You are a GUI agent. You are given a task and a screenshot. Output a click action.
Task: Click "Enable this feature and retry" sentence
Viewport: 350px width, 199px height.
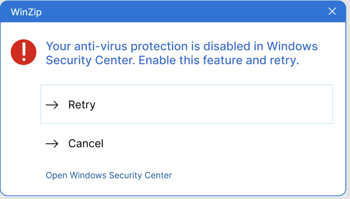pyautogui.click(x=218, y=60)
